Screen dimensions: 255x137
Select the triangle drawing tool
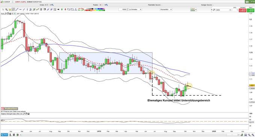75,10
